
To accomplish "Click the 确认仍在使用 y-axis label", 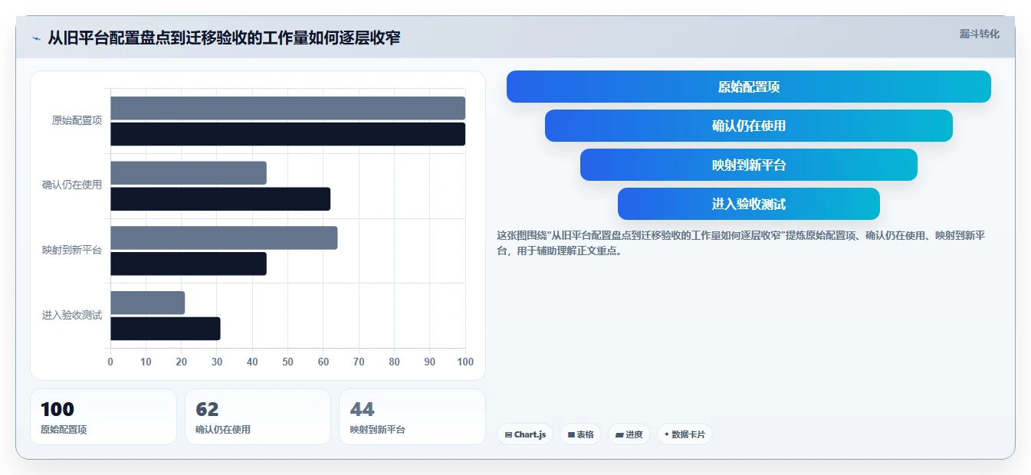I will (x=72, y=185).
